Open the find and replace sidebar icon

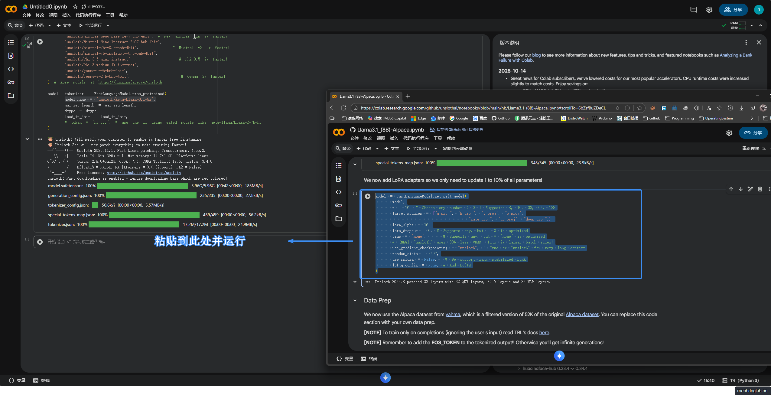click(11, 56)
